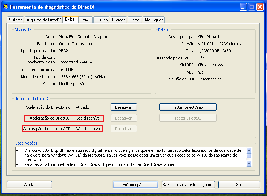Click the VBoxDisp.dll driver value
267x196 pixels.
click(208, 37)
